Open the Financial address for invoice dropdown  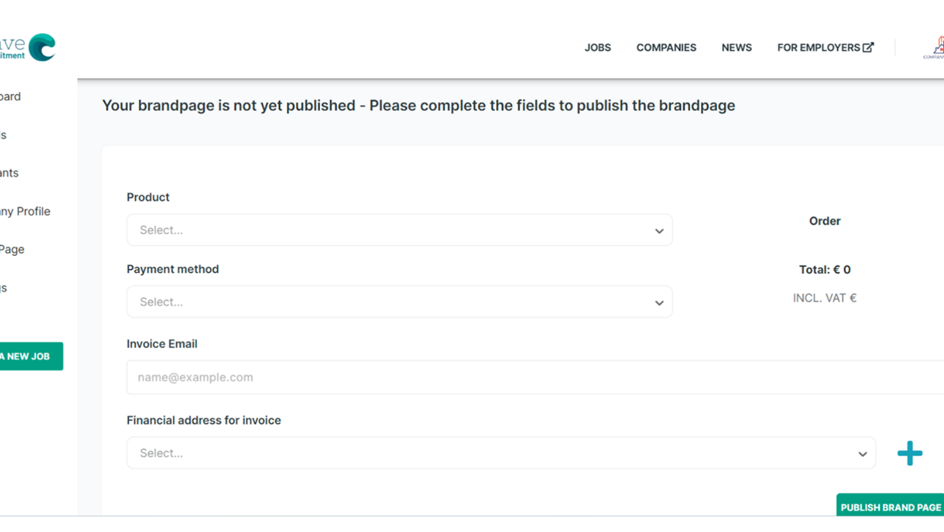click(x=501, y=453)
